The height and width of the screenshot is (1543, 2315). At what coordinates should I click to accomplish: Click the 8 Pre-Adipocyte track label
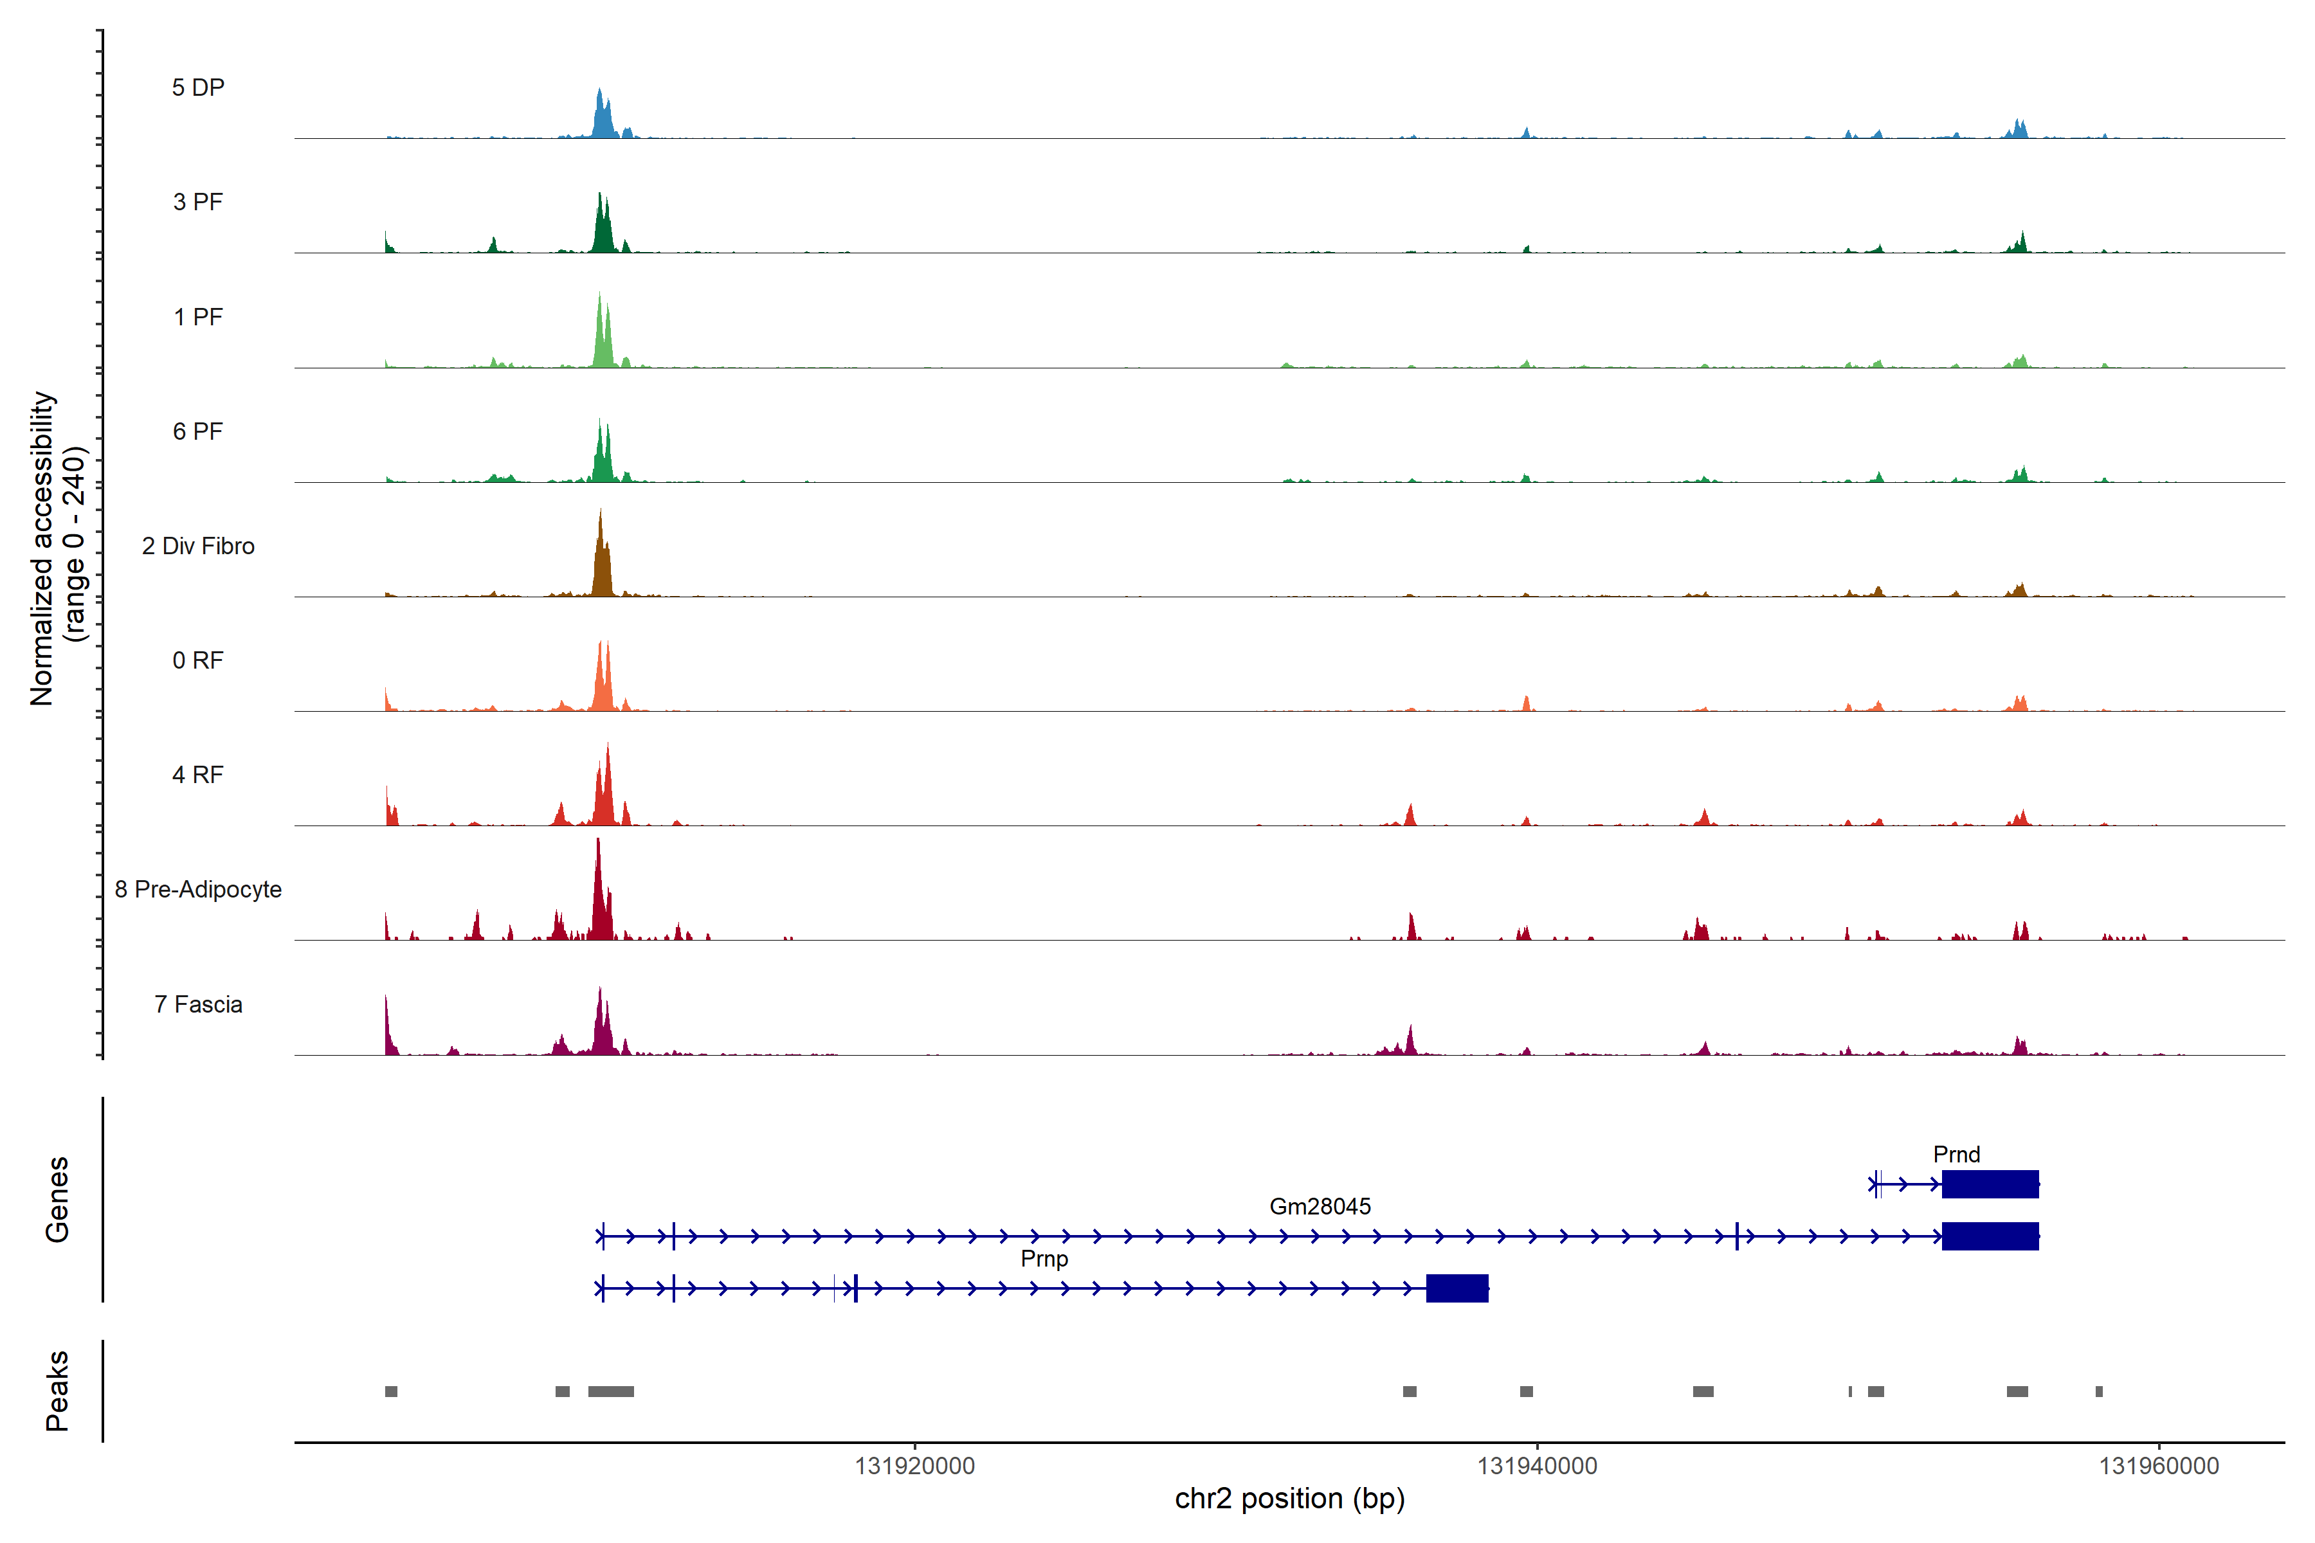[198, 890]
